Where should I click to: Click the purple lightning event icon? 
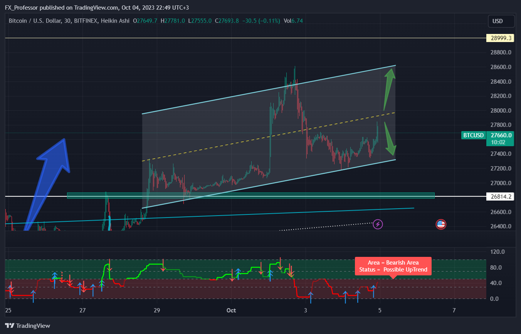[x=378, y=224]
